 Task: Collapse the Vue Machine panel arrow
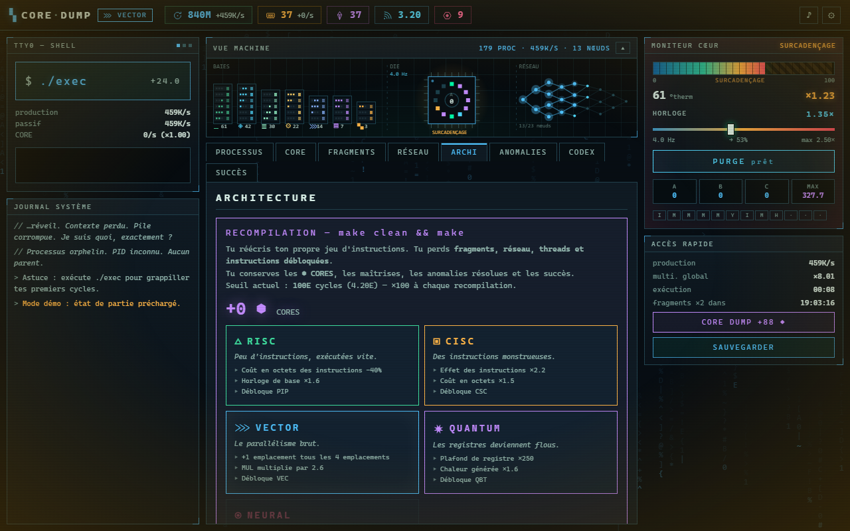(x=623, y=48)
